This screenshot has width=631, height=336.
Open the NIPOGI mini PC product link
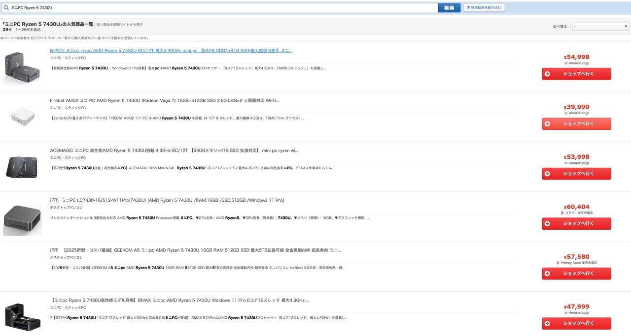(171, 51)
